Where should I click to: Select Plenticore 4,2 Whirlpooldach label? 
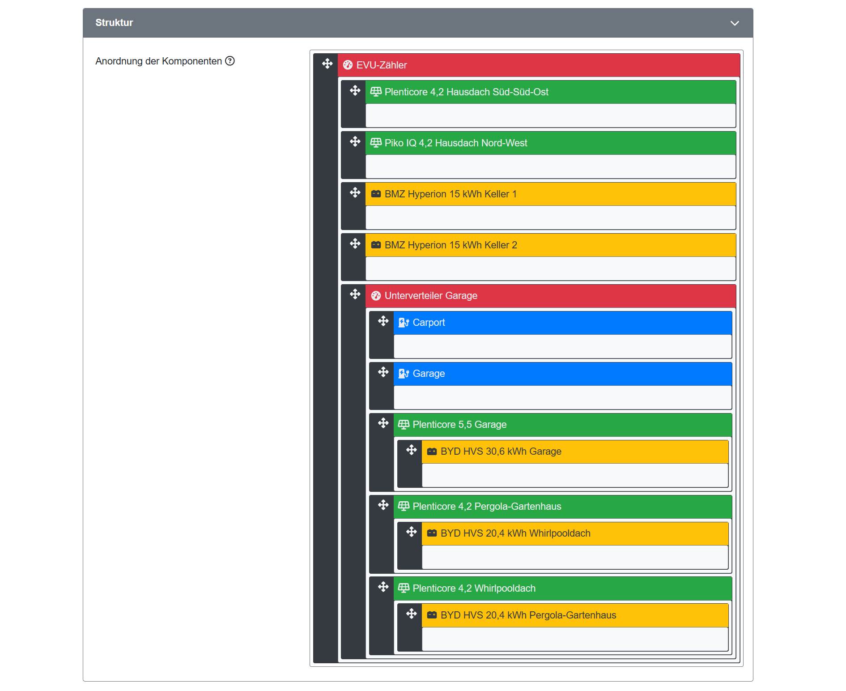click(474, 588)
